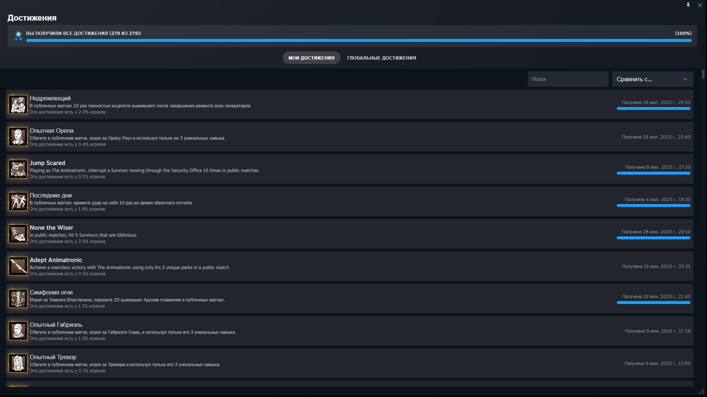This screenshot has width=707, height=397.
Task: Click the vertical scrollbar thumb
Action: tap(703, 74)
